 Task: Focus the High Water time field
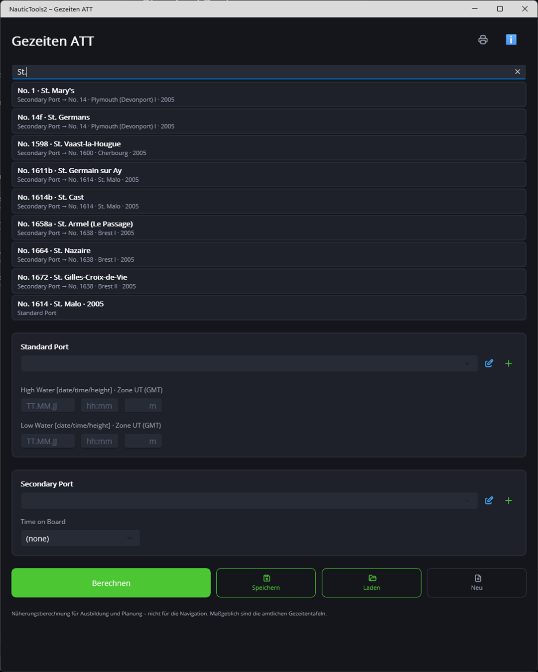tap(100, 406)
